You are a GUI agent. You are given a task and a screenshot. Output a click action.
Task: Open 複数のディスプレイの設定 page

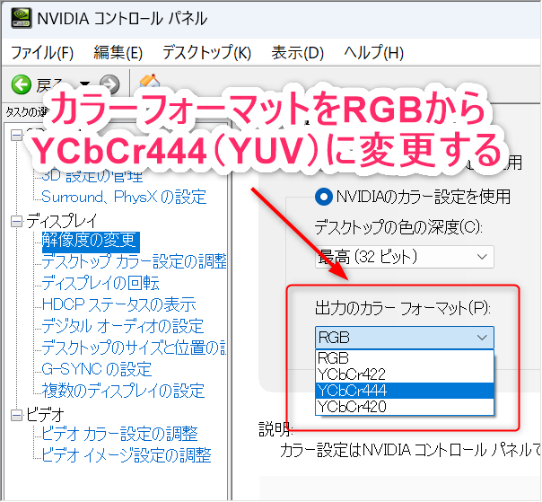pos(123,391)
